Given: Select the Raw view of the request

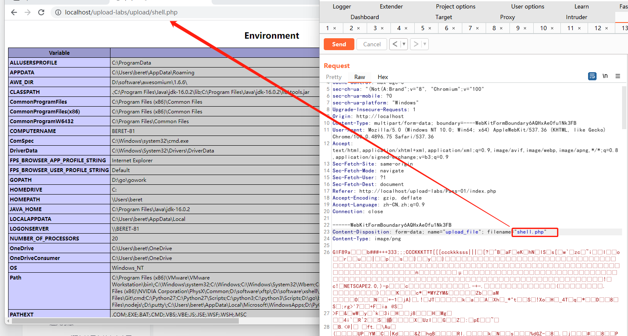Looking at the screenshot, I should pos(359,77).
